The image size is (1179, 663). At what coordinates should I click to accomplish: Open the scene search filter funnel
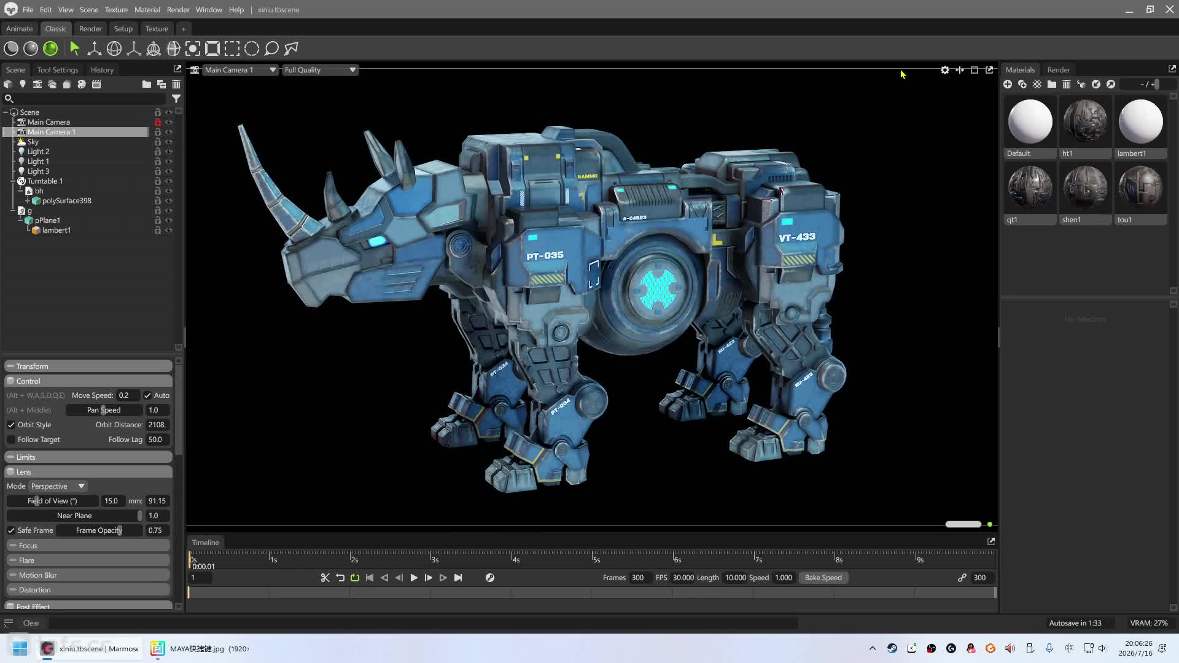tap(176, 98)
